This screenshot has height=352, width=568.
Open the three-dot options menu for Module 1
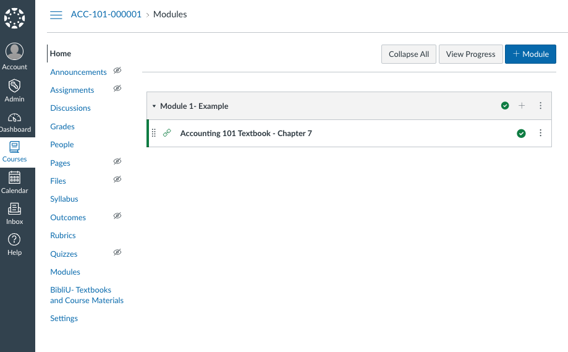pyautogui.click(x=540, y=106)
